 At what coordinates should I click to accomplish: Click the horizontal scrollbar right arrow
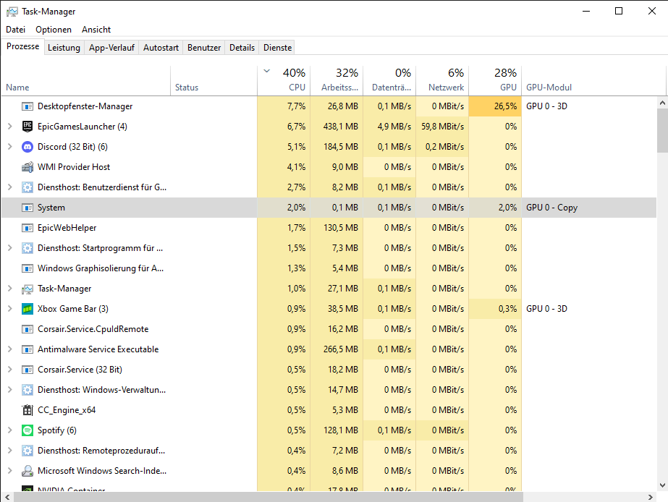pyautogui.click(x=650, y=497)
